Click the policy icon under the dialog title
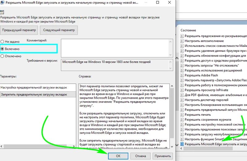Viewport: 247px width, 161px height. 2,12
